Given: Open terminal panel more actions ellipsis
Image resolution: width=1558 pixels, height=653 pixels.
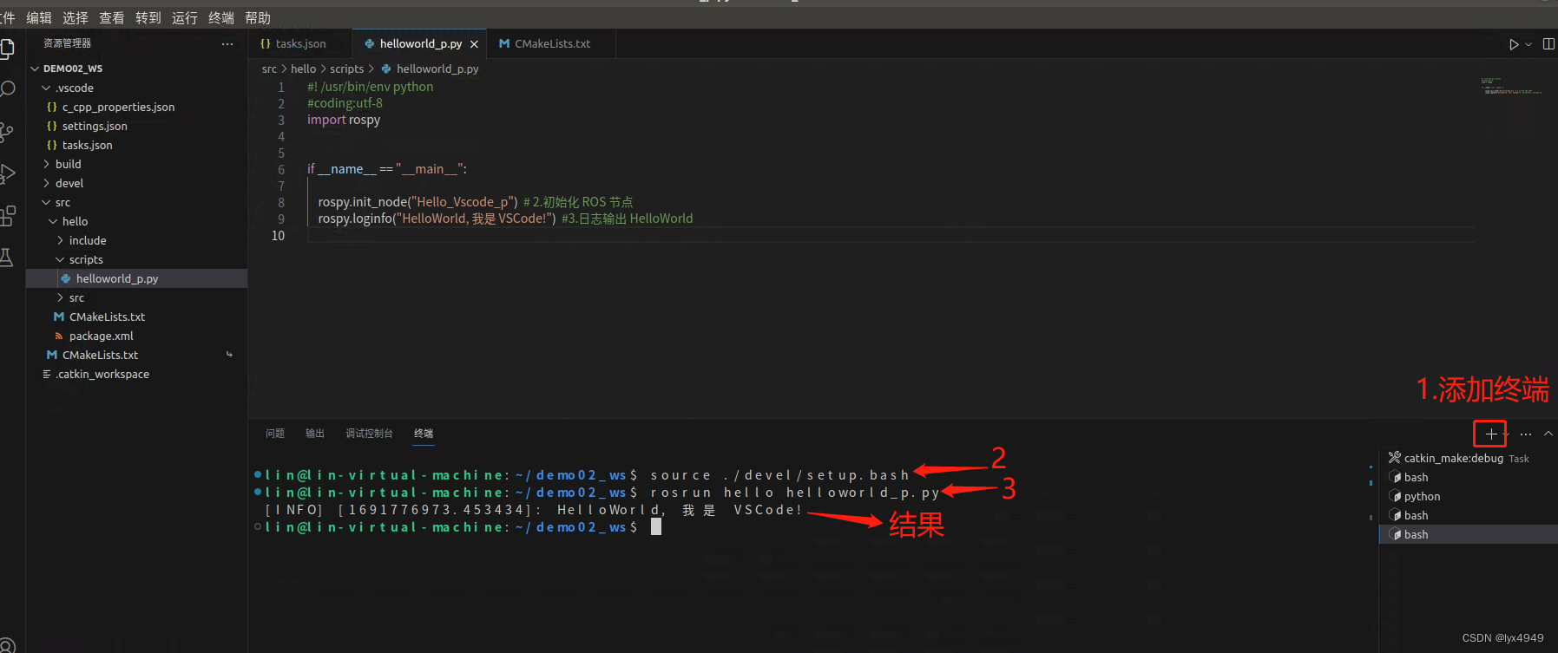Looking at the screenshot, I should pos(1526,434).
